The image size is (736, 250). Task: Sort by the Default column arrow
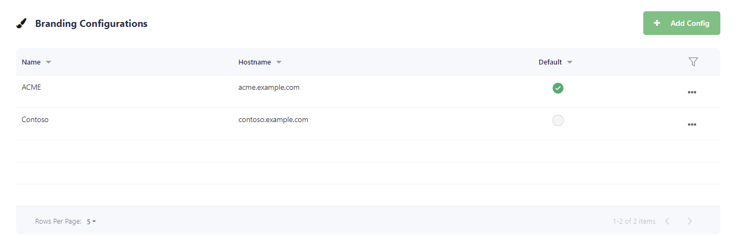pos(569,62)
